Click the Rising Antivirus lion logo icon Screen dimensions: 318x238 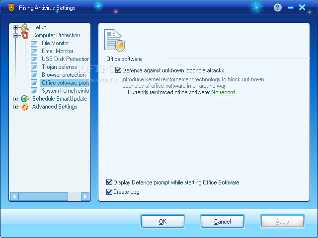(x=11, y=8)
